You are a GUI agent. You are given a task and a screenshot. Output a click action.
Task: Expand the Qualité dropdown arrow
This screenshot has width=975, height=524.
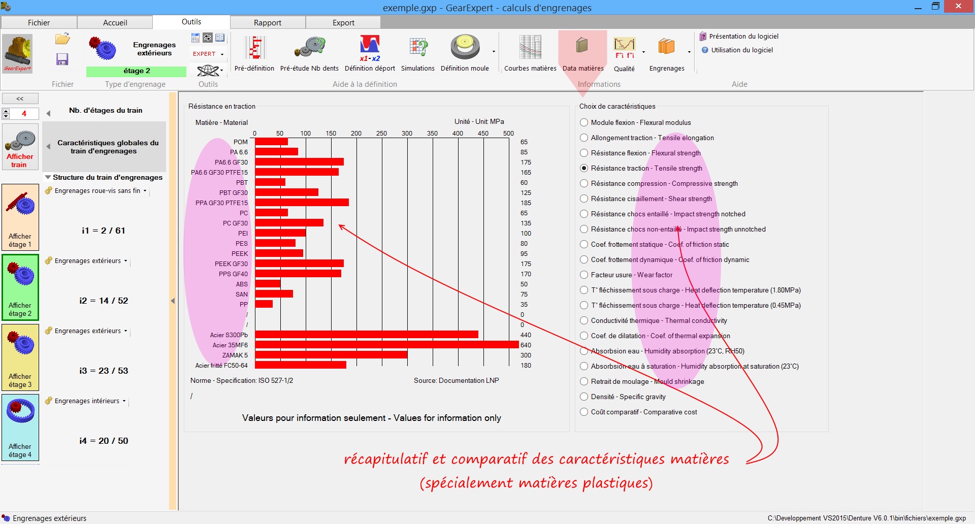coord(643,52)
